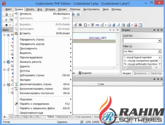Collapse the PHP node in the file tree

click(x=4, y=35)
